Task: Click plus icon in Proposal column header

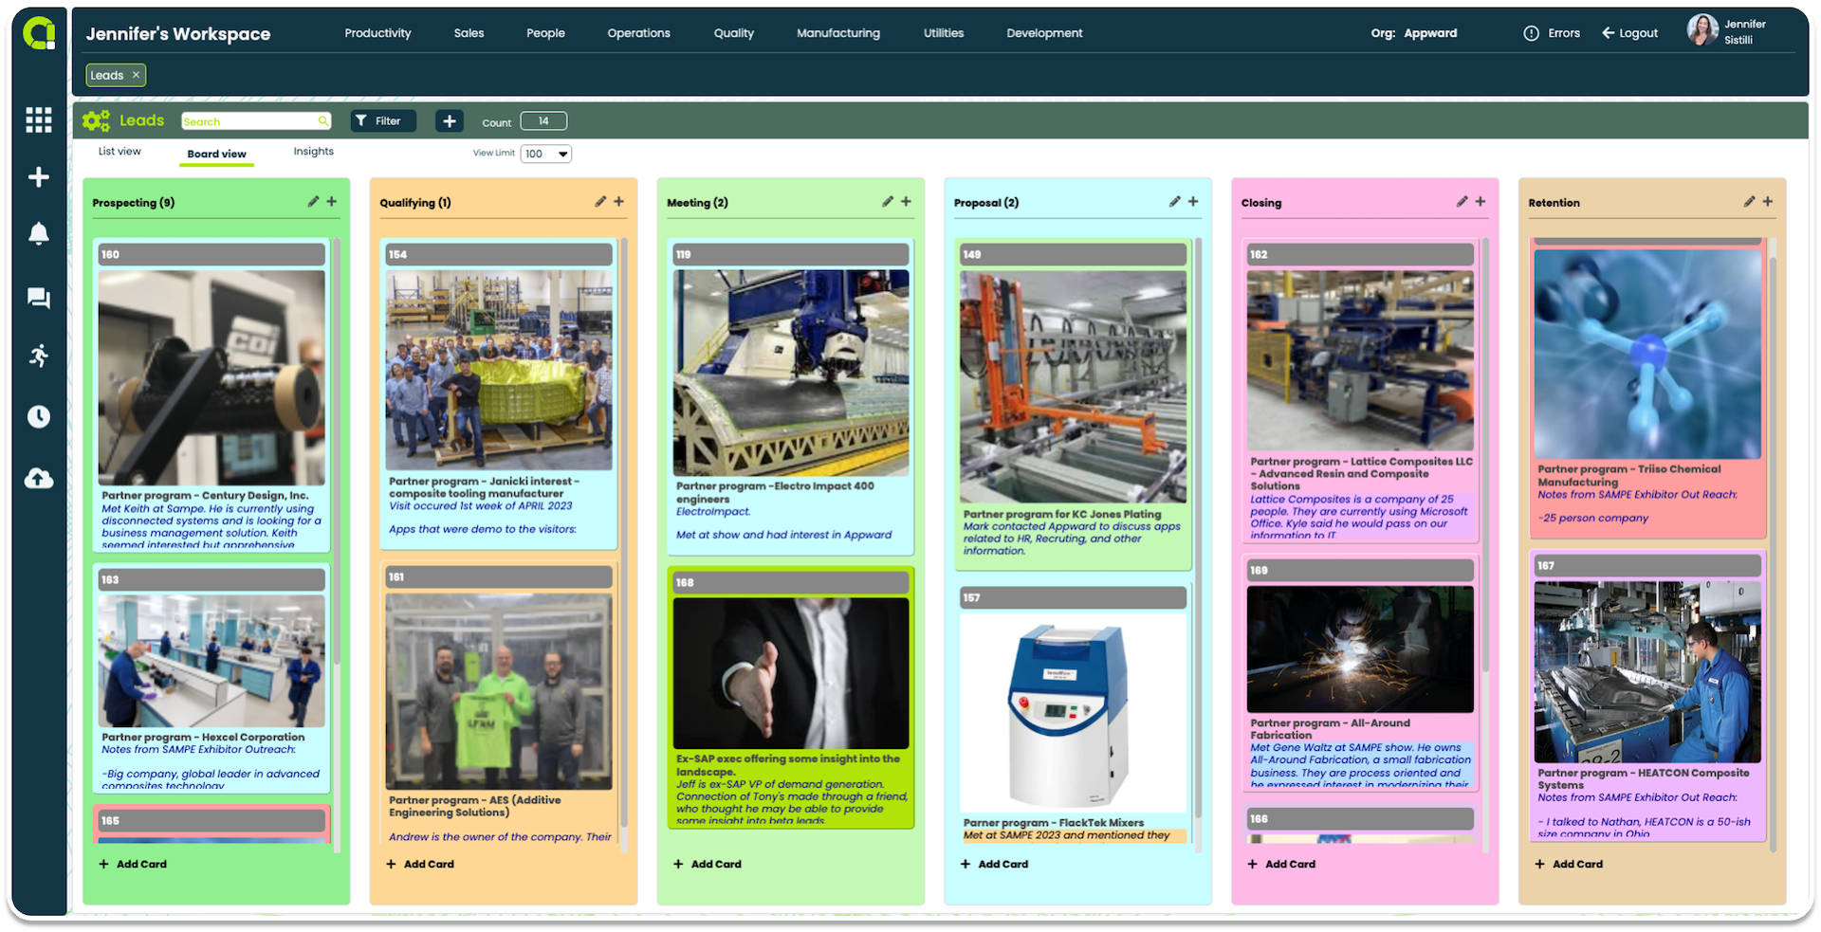Action: (x=1193, y=201)
